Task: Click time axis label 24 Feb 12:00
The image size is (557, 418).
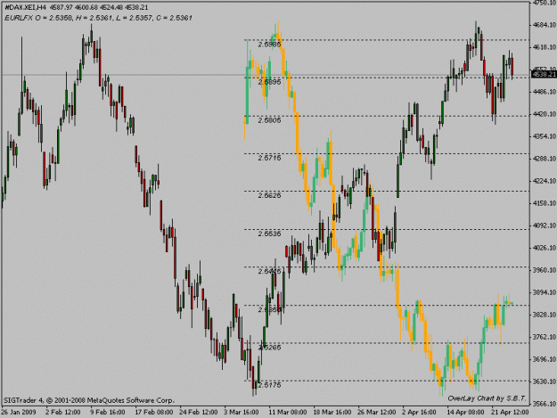Action: point(198,412)
